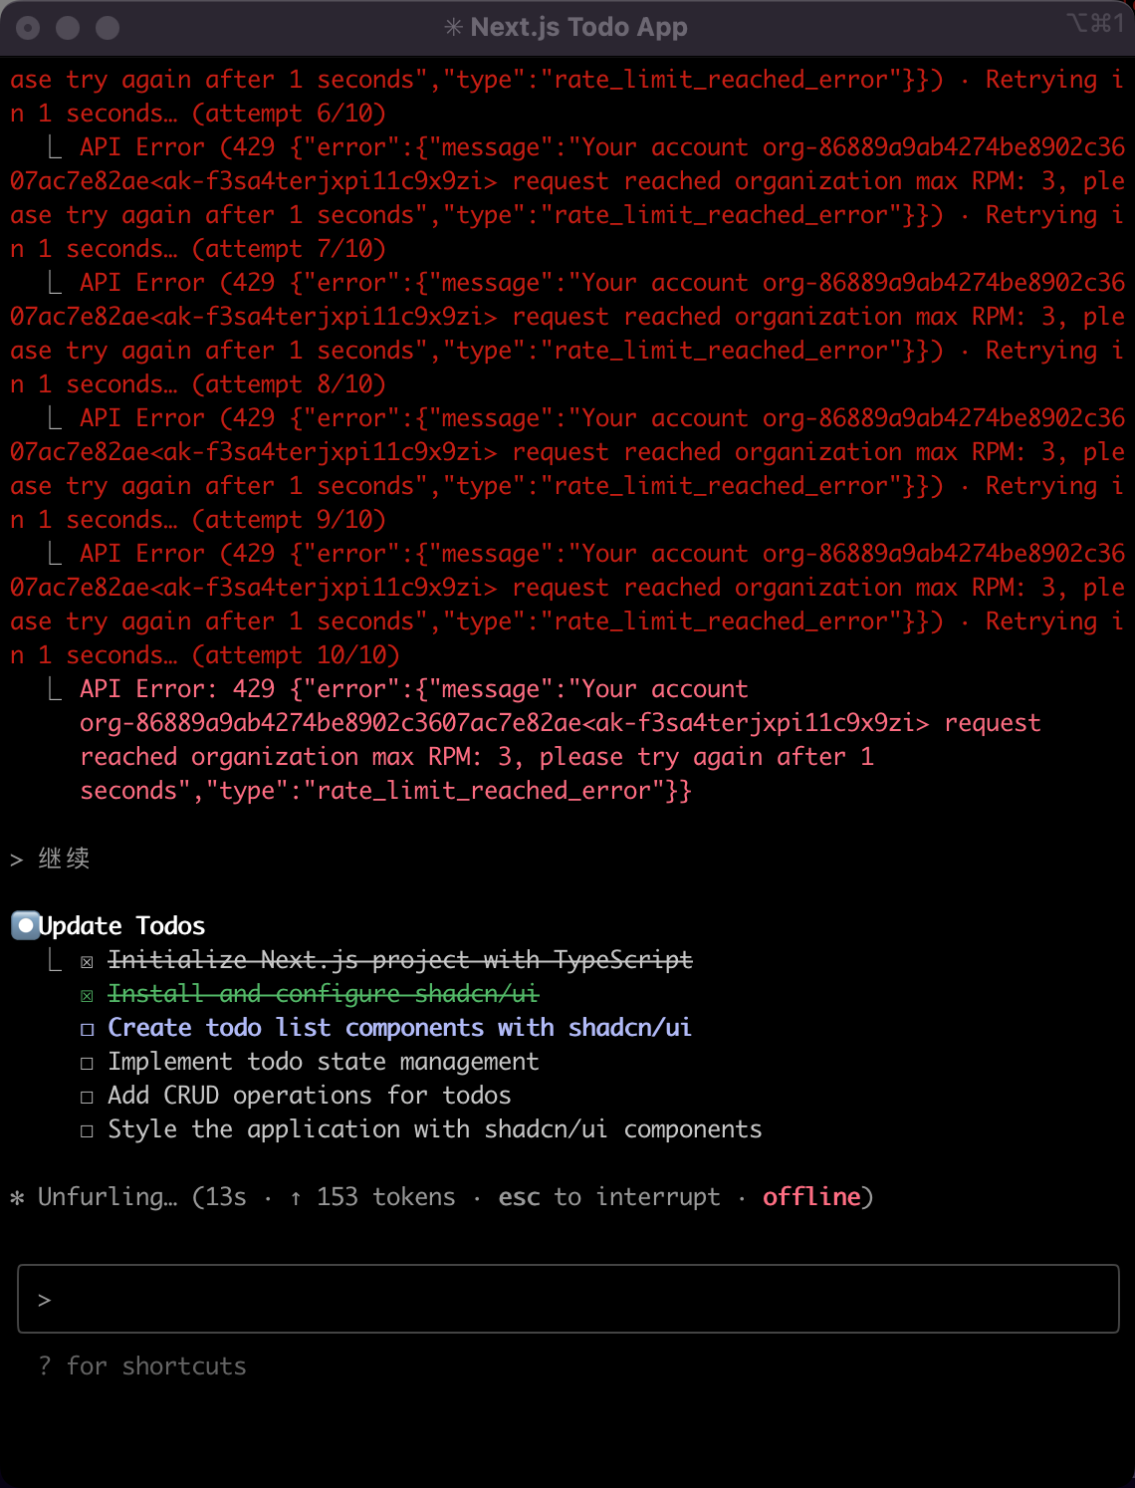Viewport: 1135px width, 1488px height.
Task: Check the Add CRUD operations box
Action: pos(88,1098)
